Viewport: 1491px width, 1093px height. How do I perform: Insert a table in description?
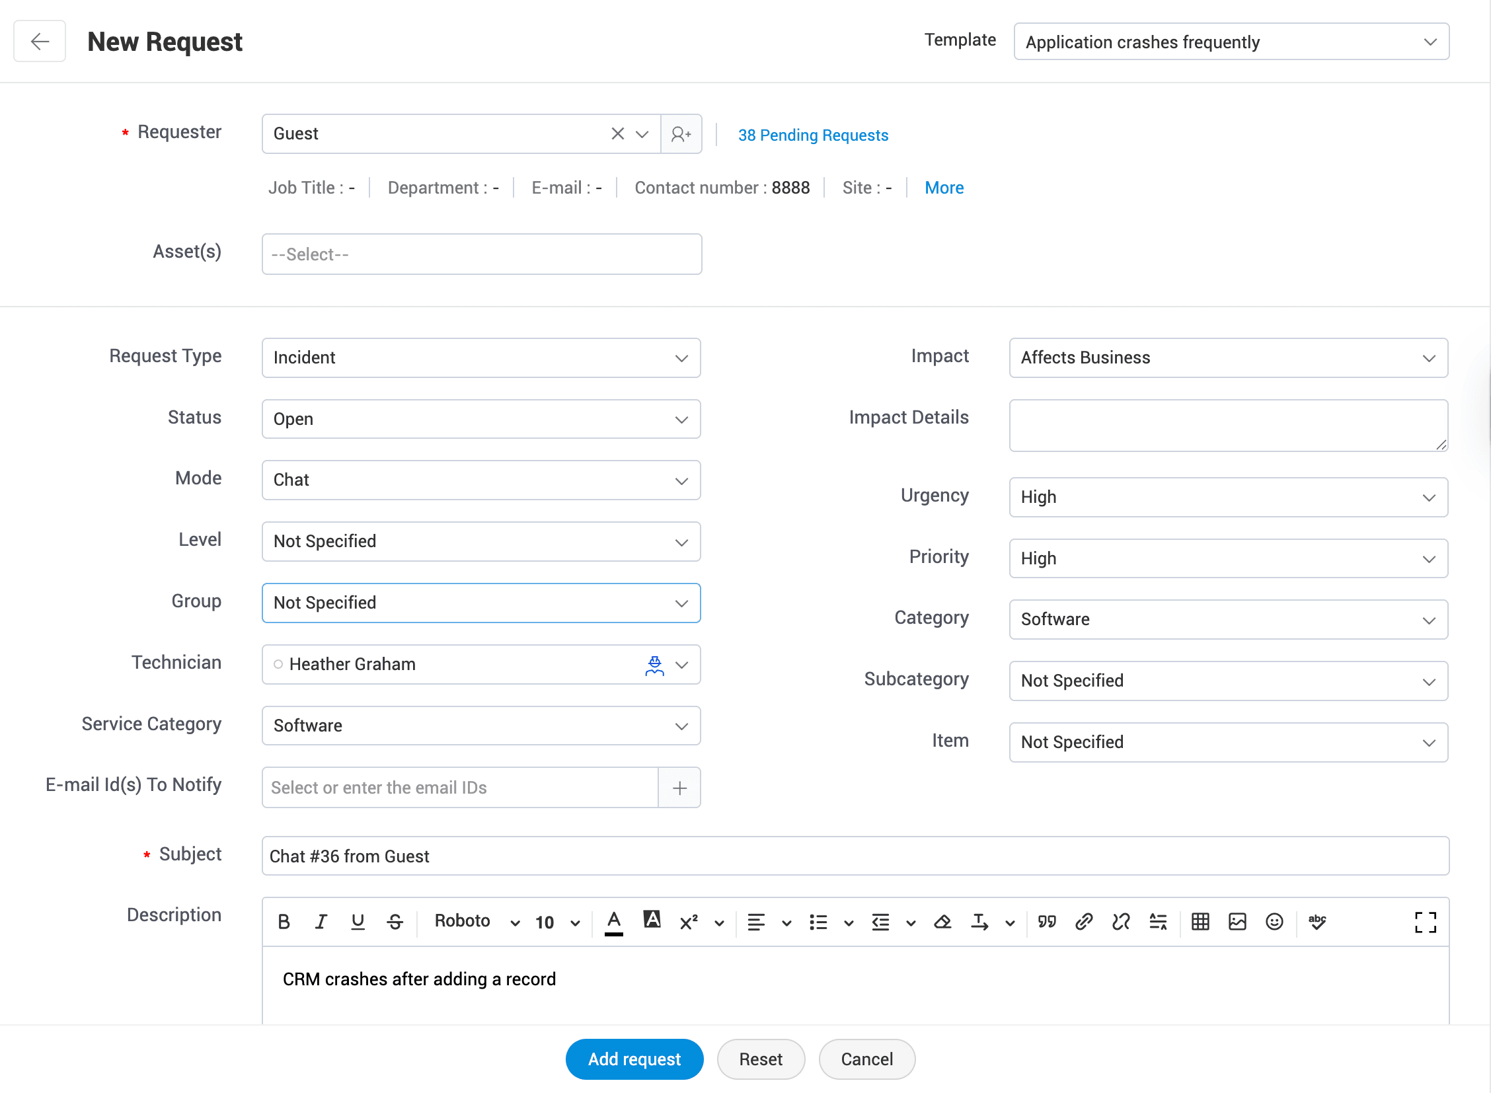pos(1200,922)
